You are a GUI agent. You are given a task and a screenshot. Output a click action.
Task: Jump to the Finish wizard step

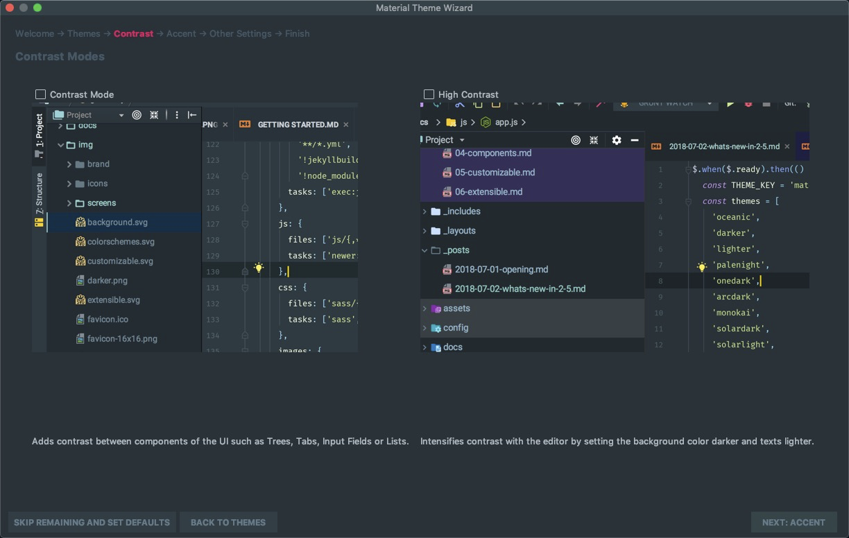[297, 33]
